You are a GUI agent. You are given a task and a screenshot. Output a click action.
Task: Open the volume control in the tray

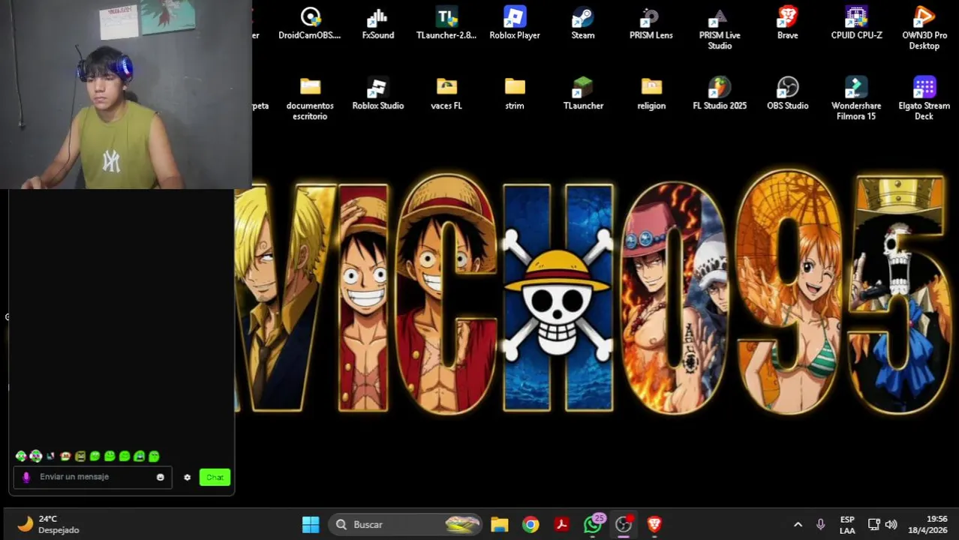click(891, 524)
